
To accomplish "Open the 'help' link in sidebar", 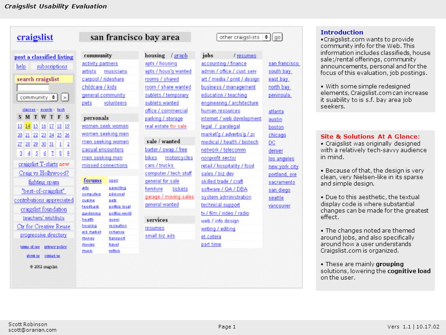I will tap(21, 67).
